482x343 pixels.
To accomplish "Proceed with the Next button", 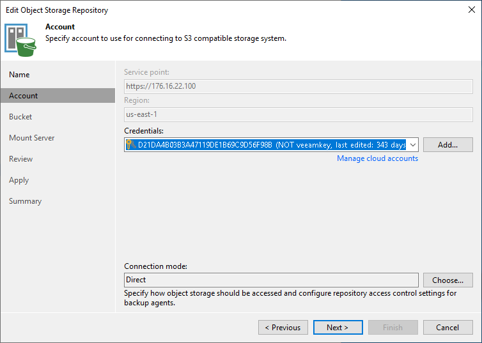I will tap(338, 327).
